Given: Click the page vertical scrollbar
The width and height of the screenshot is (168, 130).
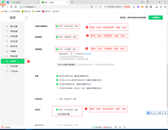Looking at the screenshot, I should (x=167, y=86).
